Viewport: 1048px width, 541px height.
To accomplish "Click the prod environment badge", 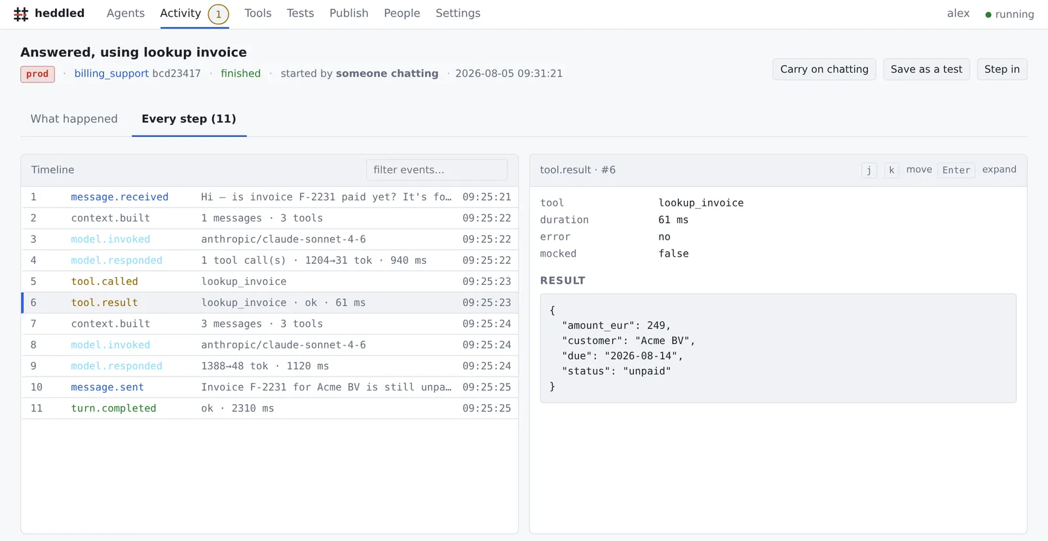I will (x=37, y=74).
